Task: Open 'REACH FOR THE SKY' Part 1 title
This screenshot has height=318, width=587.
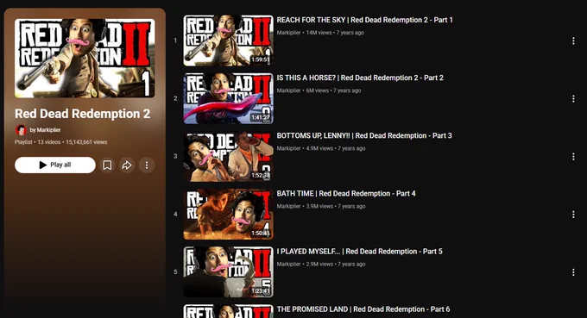Action: [x=364, y=20]
